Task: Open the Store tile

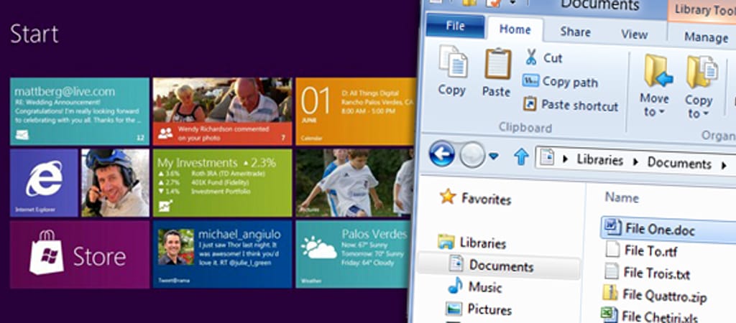Action: 79,255
